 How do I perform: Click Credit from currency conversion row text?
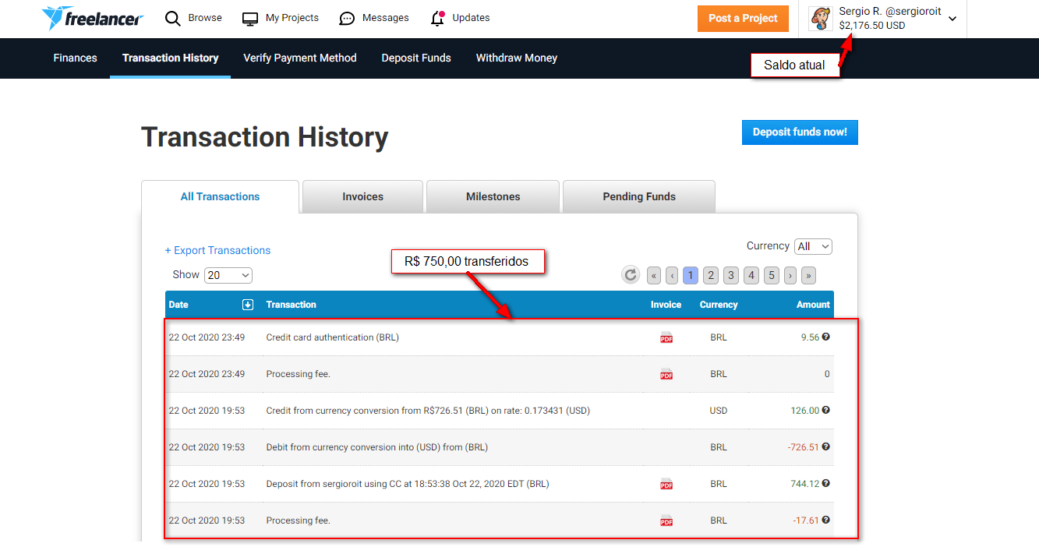click(x=428, y=411)
